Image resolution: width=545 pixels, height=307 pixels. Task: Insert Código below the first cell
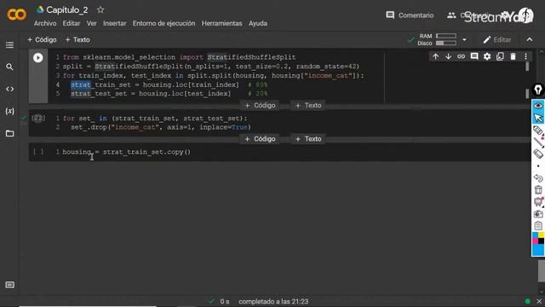coord(260,106)
